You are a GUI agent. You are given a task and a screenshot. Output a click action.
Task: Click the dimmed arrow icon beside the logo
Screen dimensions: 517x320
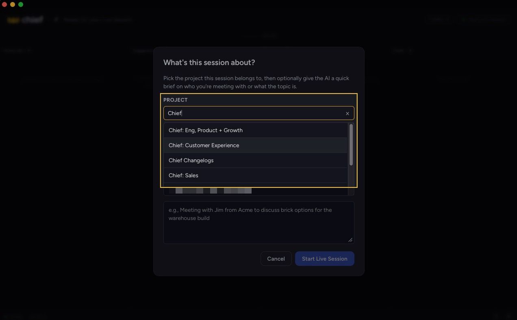(56, 19)
